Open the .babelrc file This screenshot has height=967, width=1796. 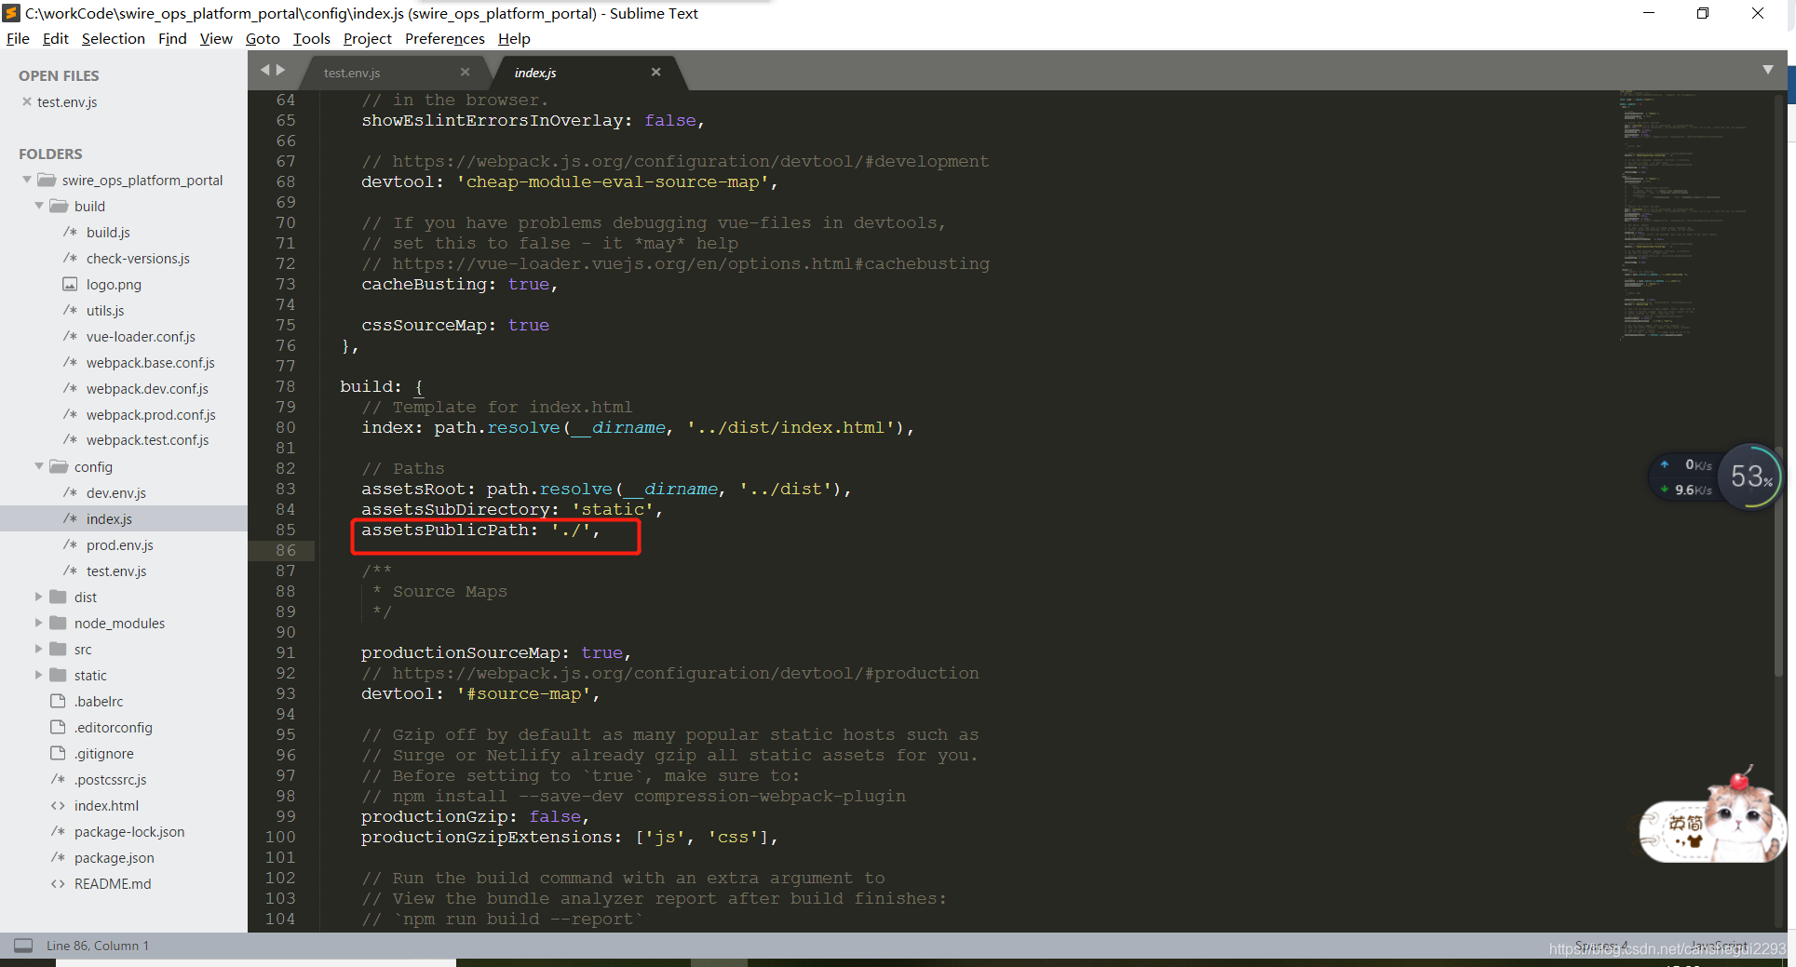point(99,701)
